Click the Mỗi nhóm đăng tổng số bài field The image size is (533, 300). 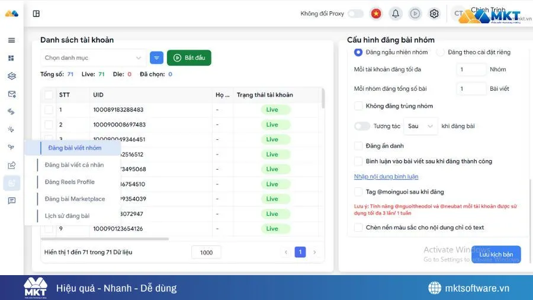(471, 89)
